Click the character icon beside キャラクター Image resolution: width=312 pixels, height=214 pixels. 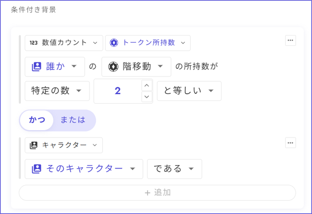(x=34, y=145)
